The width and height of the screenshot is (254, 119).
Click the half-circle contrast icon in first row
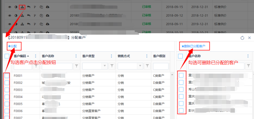click(x=16, y=7)
